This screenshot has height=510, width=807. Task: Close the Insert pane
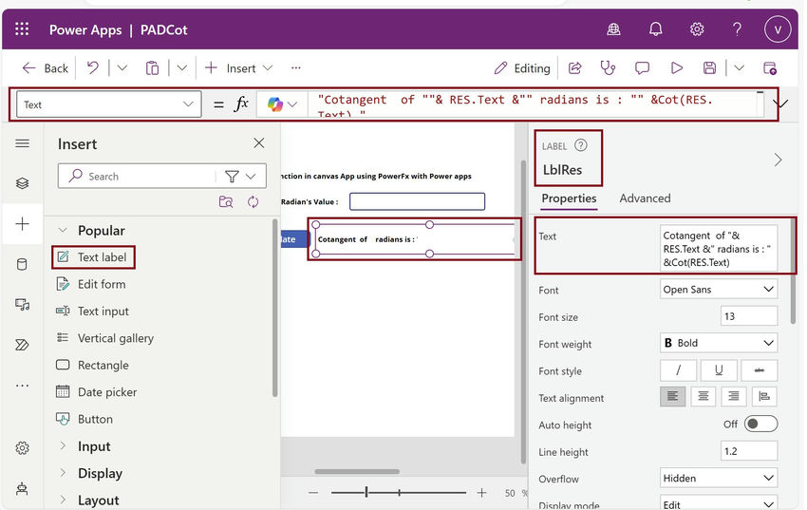[x=259, y=143]
